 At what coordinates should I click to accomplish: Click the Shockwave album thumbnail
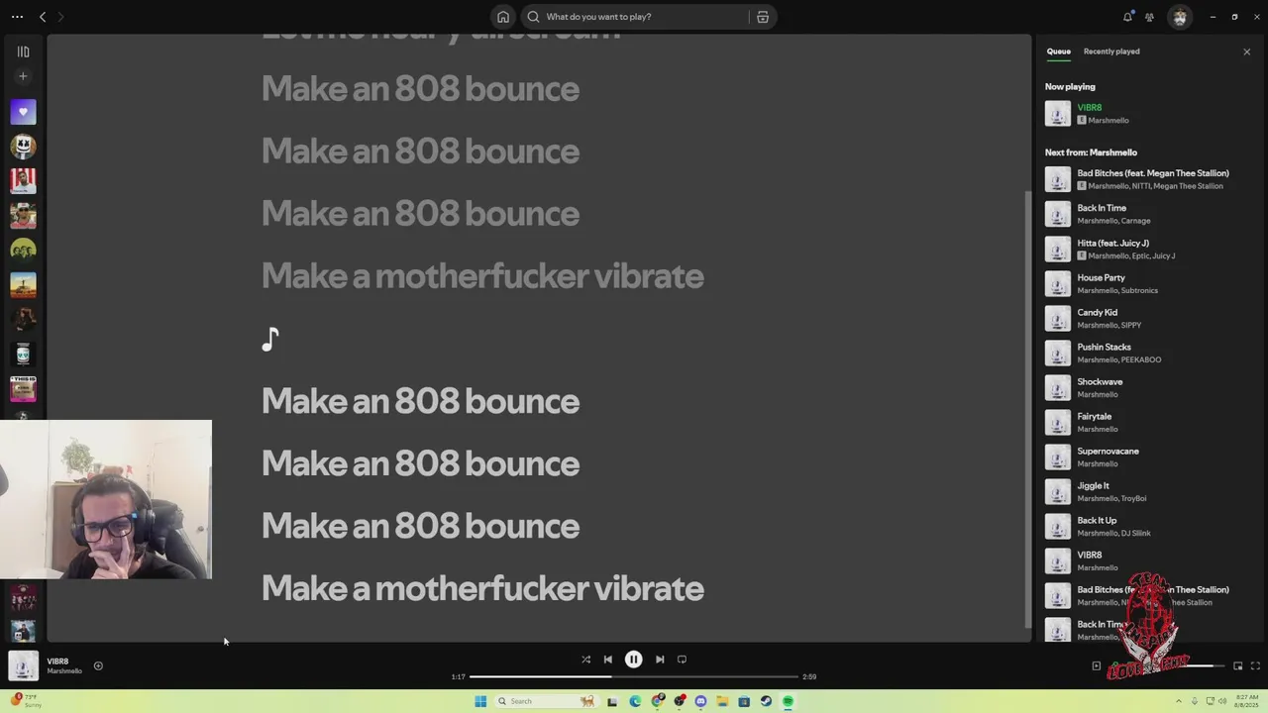tap(1058, 387)
